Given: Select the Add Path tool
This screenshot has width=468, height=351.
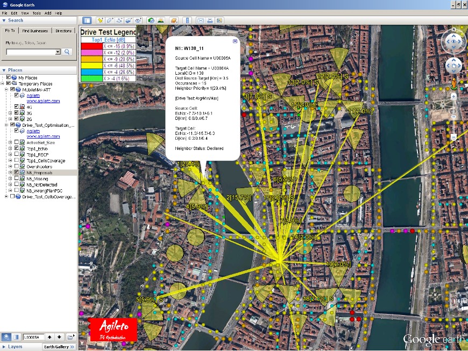Looking at the screenshot, I should click(x=119, y=20).
